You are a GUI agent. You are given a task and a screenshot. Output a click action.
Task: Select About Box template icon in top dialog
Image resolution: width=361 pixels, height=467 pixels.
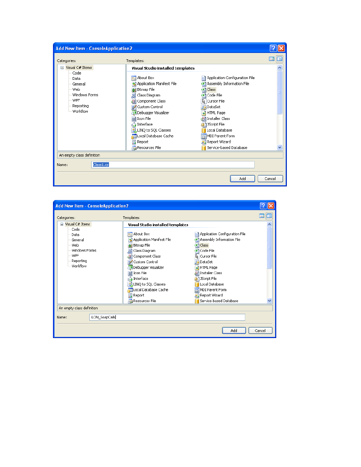134,78
